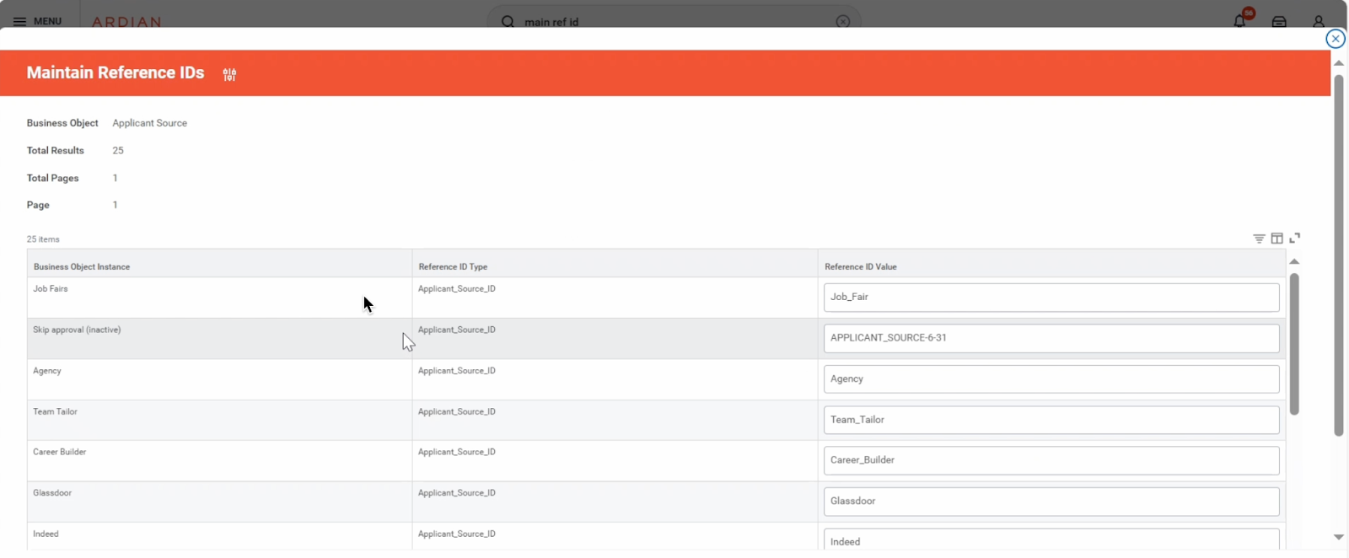Open the Reference ID Value column header

coord(860,266)
